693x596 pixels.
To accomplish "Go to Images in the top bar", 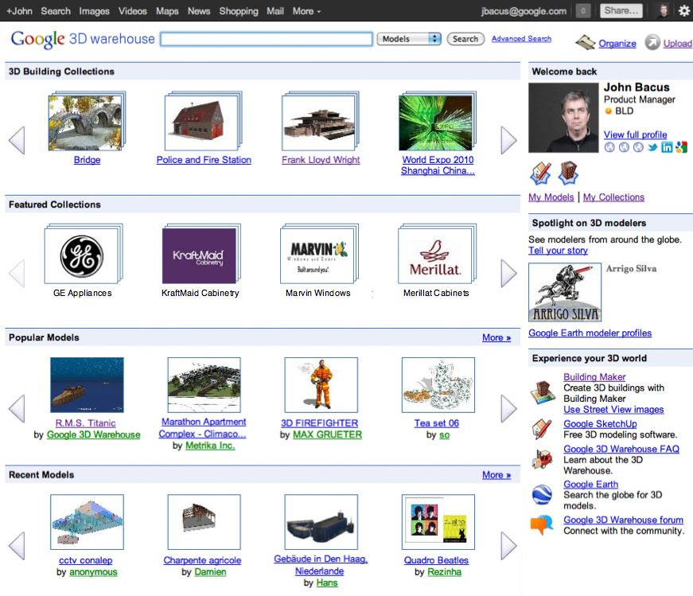I will [94, 11].
